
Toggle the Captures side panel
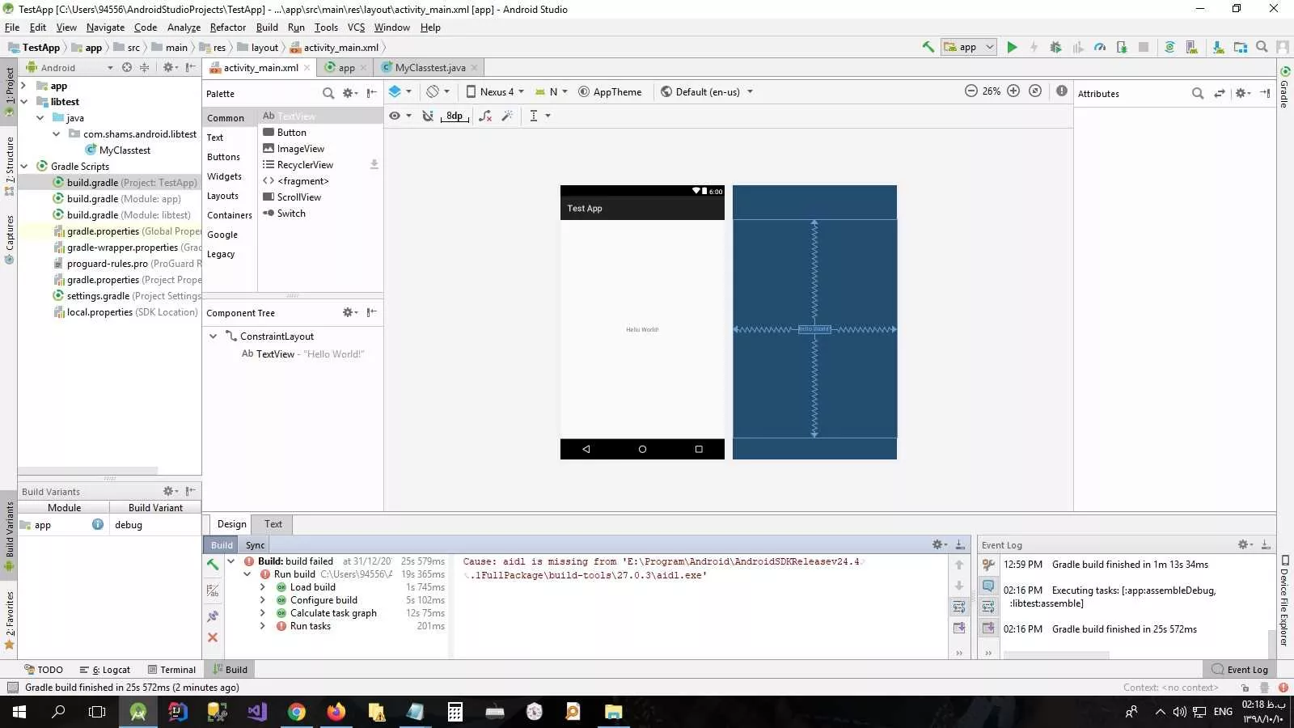[10, 239]
